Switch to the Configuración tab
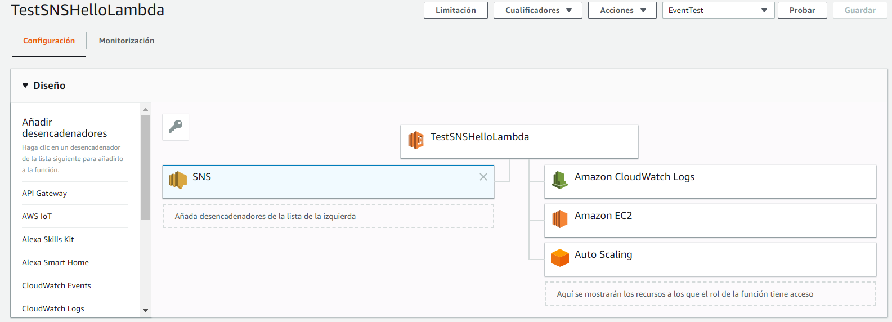Screen dimensions: 892x322 click(x=49, y=41)
